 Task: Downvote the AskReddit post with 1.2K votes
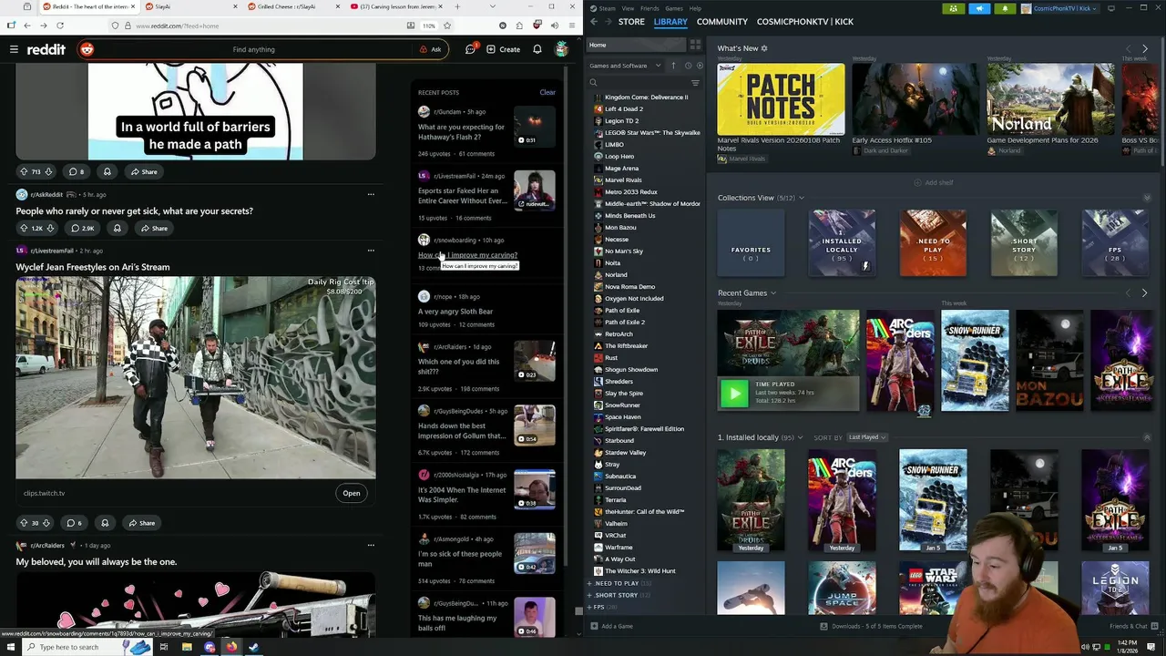50,228
